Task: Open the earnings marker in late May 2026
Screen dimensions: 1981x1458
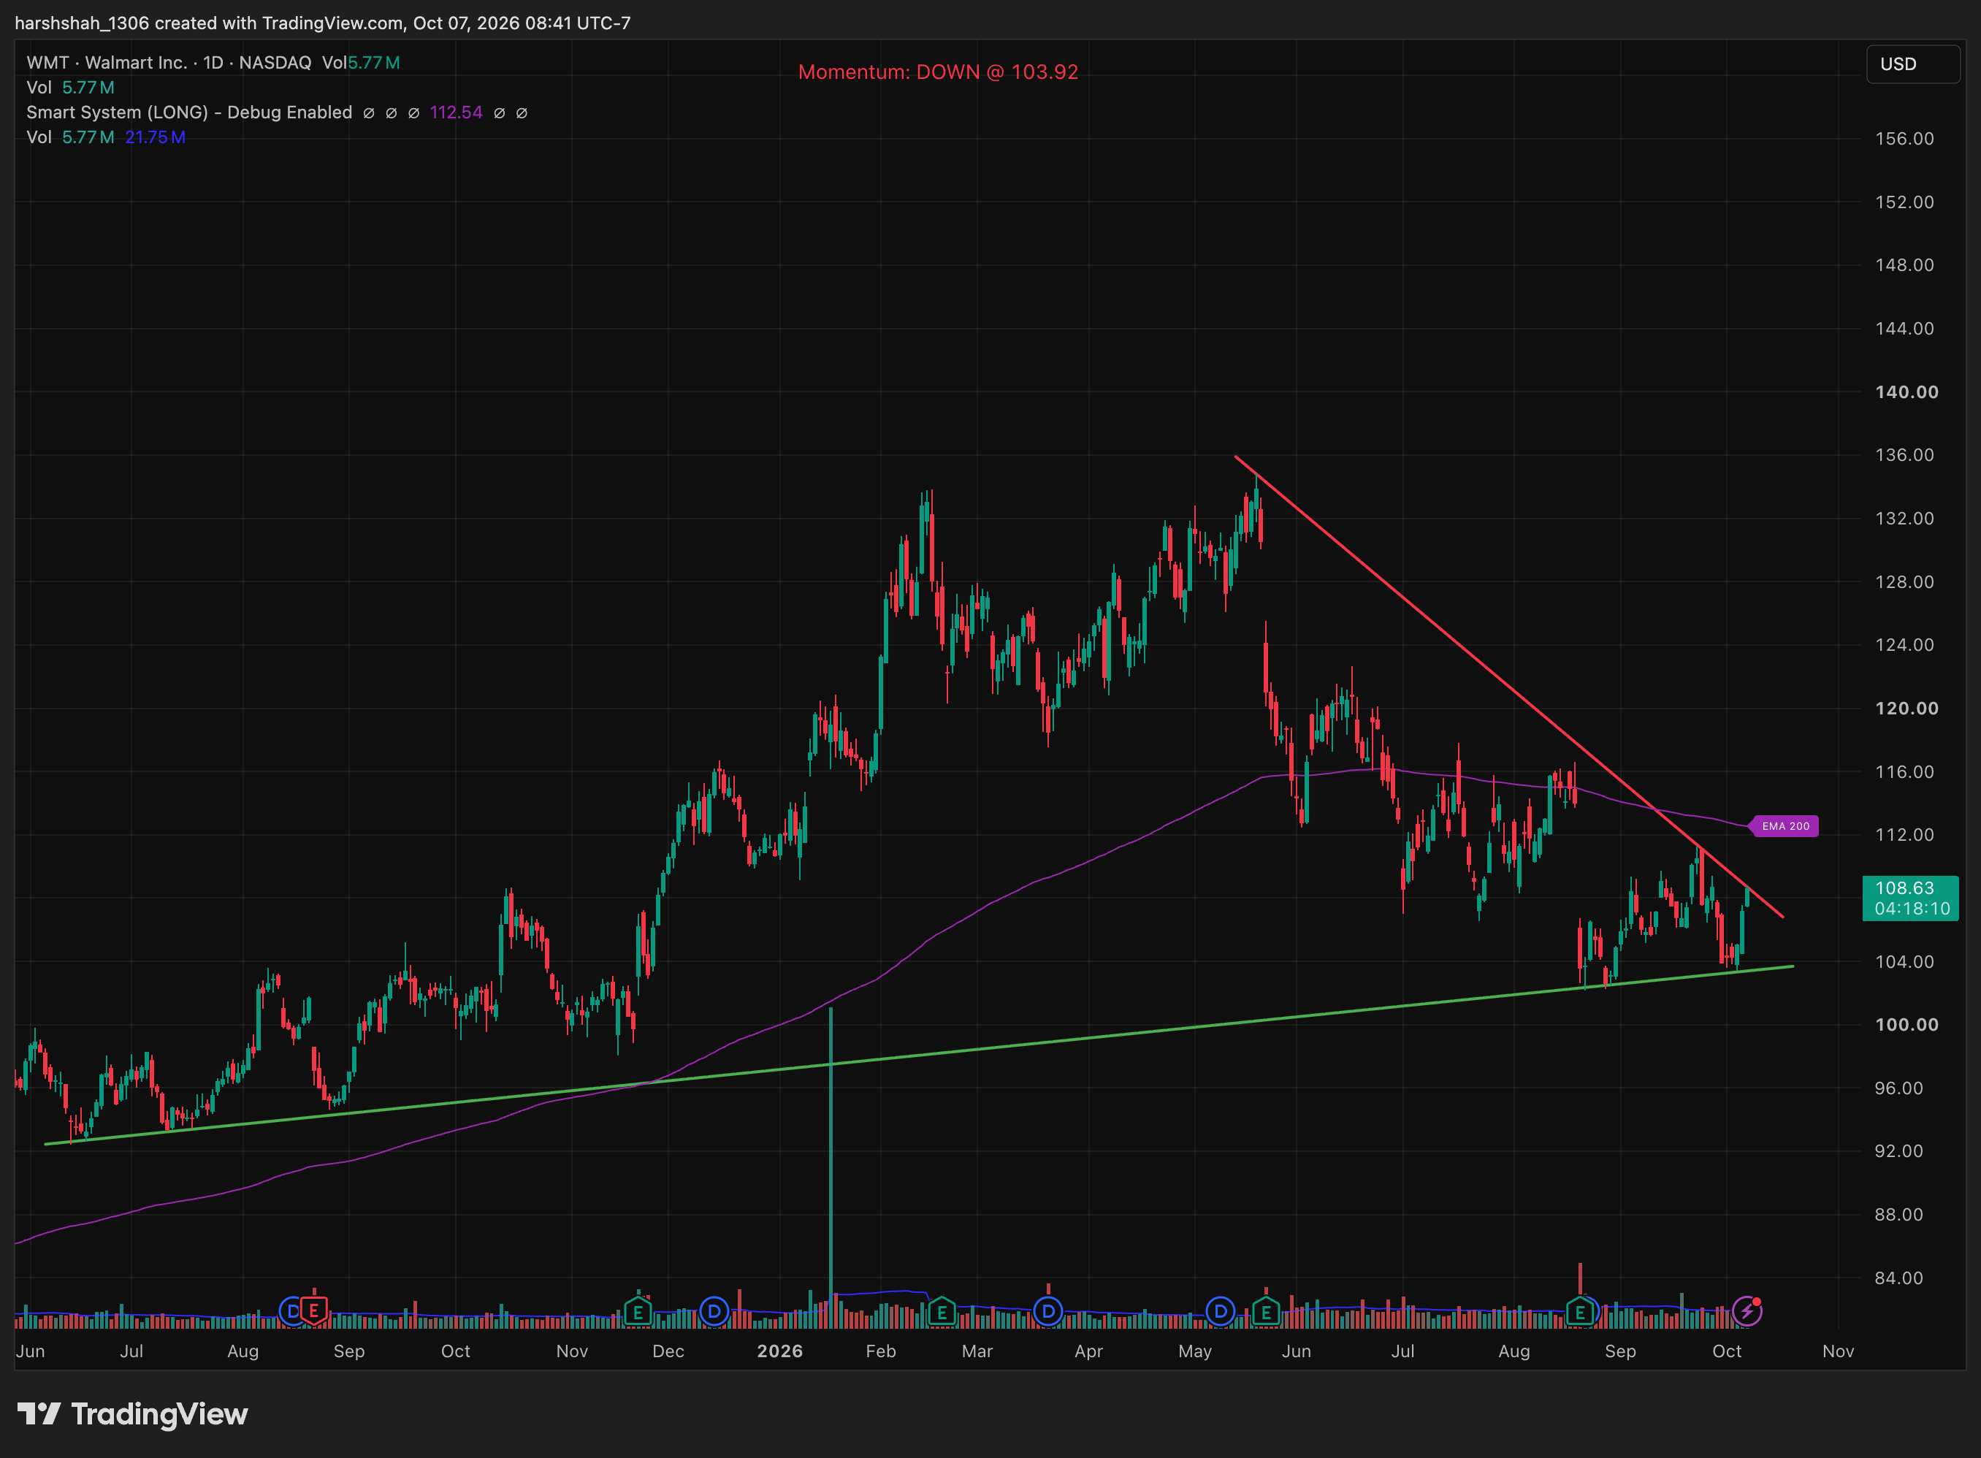Action: click(1267, 1311)
